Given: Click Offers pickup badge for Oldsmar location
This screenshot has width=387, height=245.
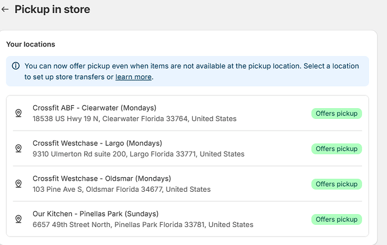Looking at the screenshot, I should pyautogui.click(x=337, y=184).
